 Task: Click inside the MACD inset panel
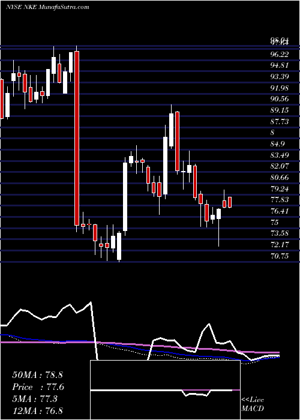pyautogui.click(x=165, y=390)
